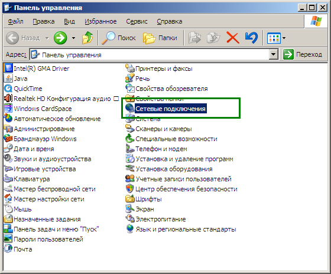The image size is (331, 274).
Task: Toggle the Папки folders pane button
Action: click(x=160, y=38)
